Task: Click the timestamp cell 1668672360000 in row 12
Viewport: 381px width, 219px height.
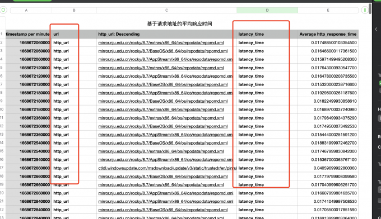Action: [x=29, y=126]
